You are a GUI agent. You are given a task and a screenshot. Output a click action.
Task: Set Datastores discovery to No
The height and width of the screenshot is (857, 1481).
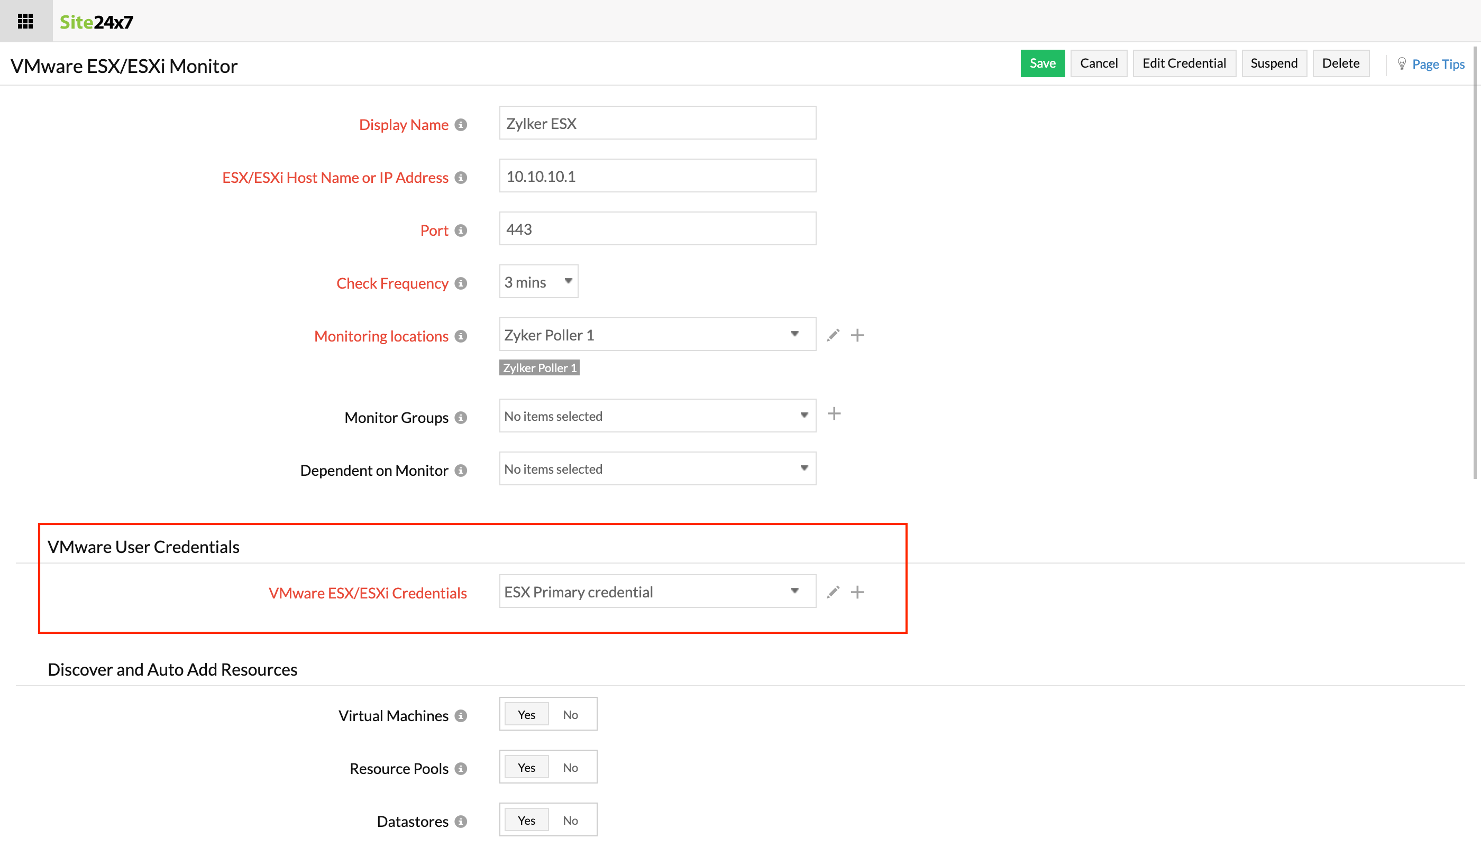click(x=570, y=820)
